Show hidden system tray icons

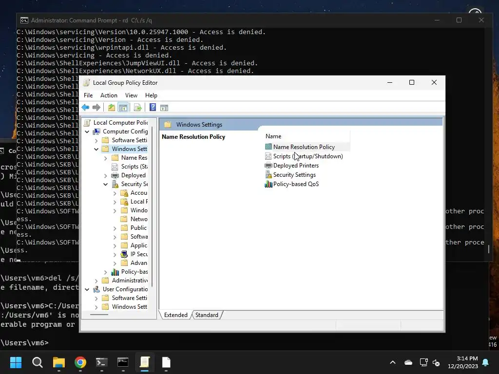(393, 362)
